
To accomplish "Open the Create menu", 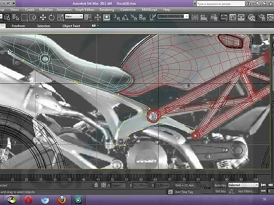I will (x=30, y=10).
